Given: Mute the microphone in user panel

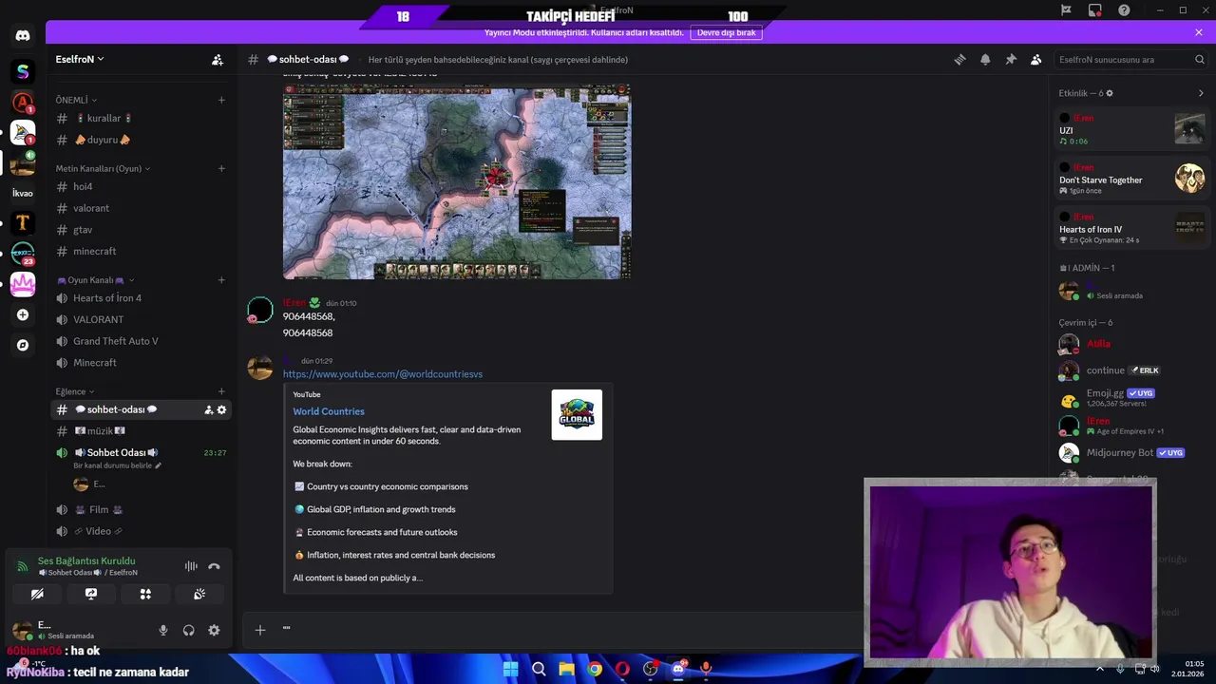Looking at the screenshot, I should coord(163,630).
